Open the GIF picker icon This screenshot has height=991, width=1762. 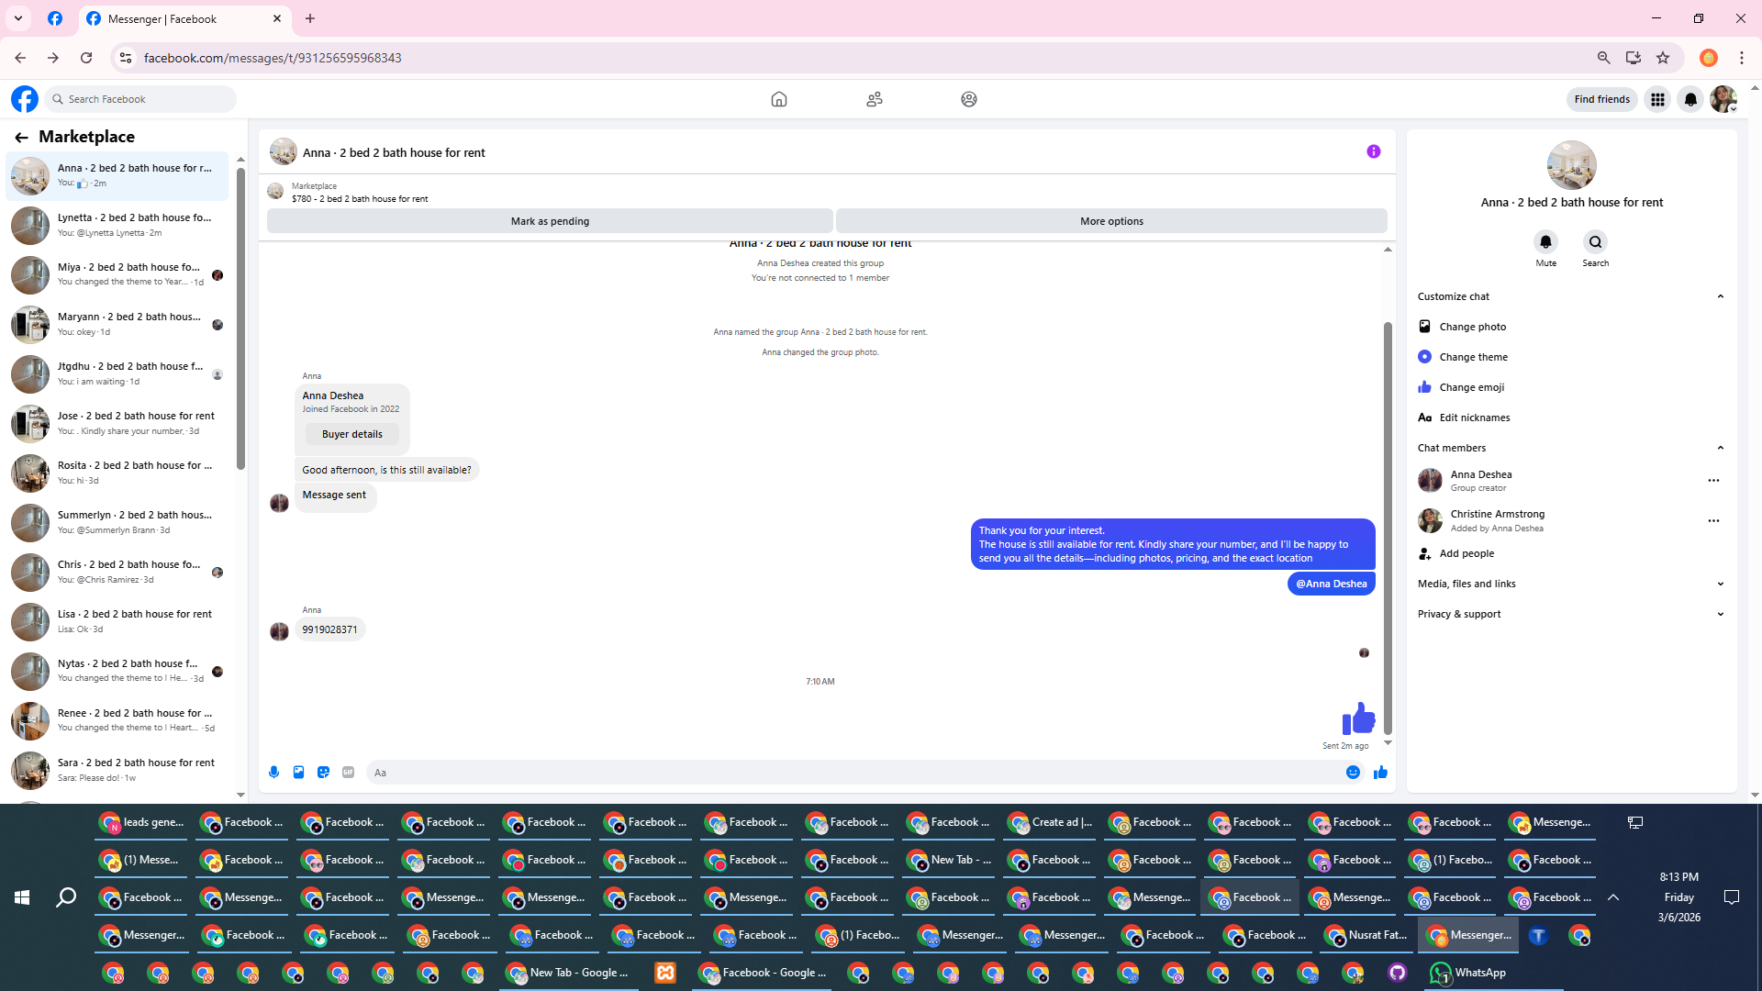tap(348, 773)
